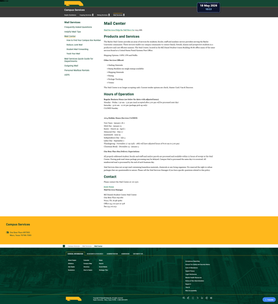Download the Mail Services FAQs for Fall Move-In file
This screenshot has height=304, width=278.
tap(119, 30)
